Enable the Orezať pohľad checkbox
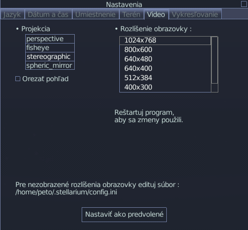Image resolution: width=248 pixels, height=230 pixels. click(18, 79)
